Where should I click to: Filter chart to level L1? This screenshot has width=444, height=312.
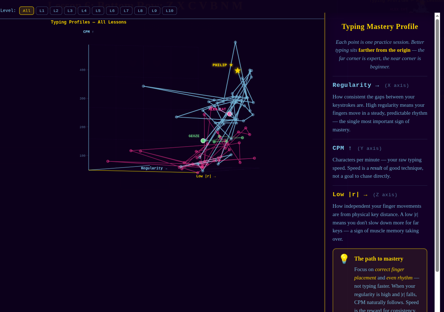(x=42, y=11)
